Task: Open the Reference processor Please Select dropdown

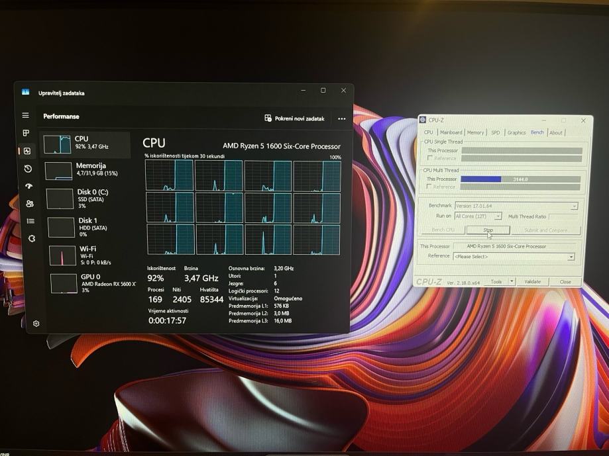Action: click(571, 257)
